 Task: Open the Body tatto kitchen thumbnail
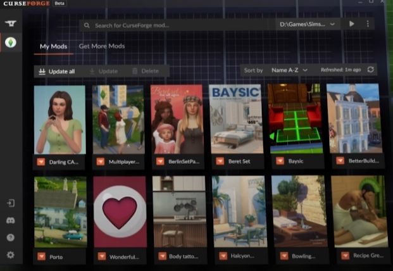180,211
